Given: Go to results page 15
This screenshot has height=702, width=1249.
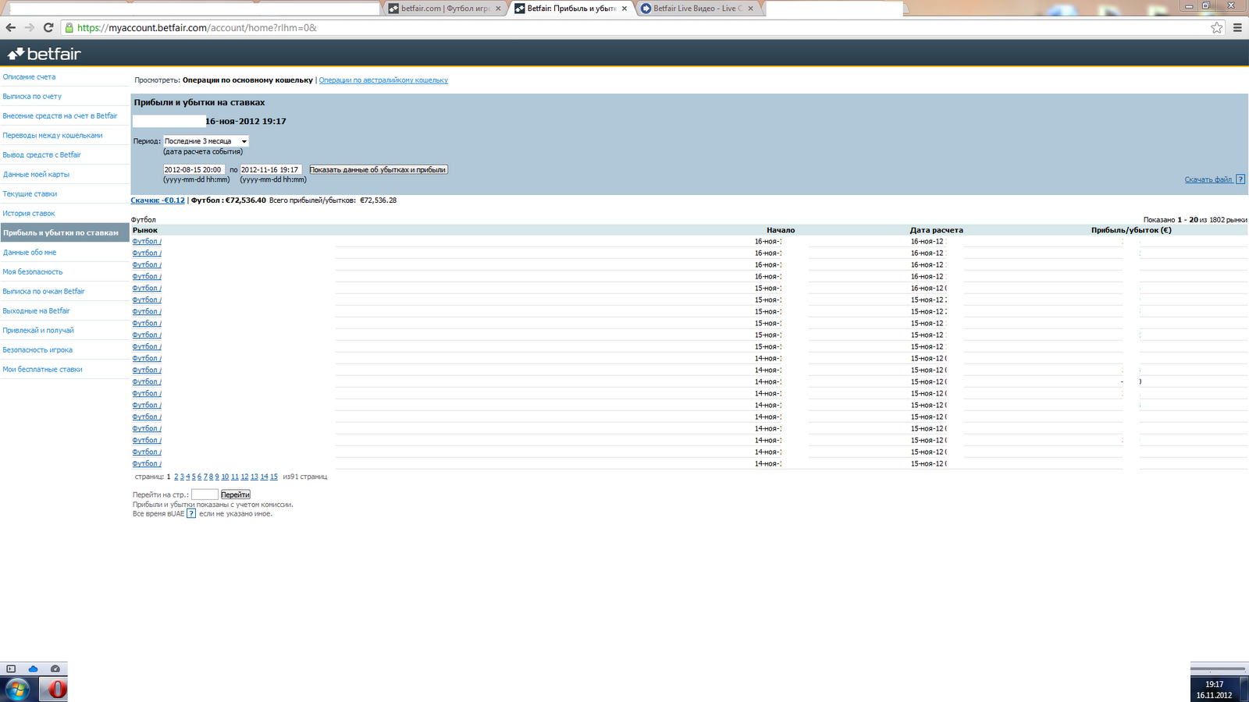Looking at the screenshot, I should [x=274, y=477].
